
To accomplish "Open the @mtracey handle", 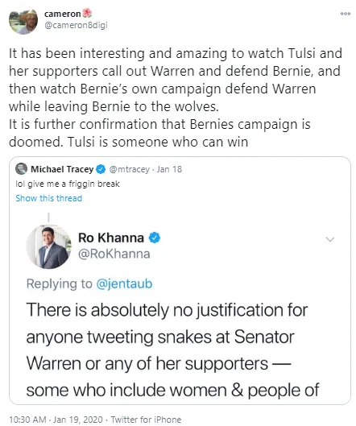I will [x=129, y=169].
